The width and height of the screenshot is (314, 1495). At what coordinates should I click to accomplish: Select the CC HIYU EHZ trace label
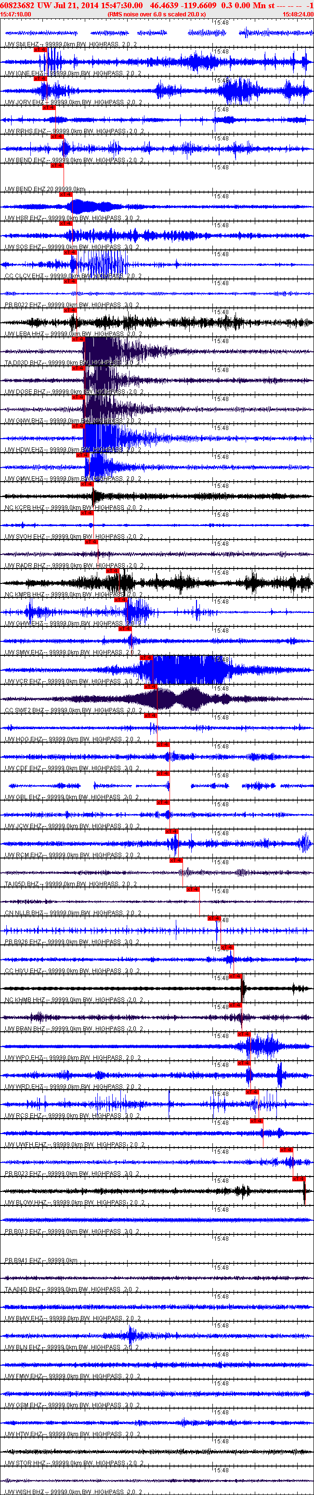(x=72, y=972)
